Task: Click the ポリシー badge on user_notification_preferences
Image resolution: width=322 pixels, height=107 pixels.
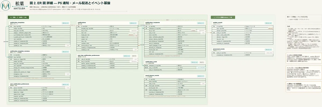Action: point(65,84)
